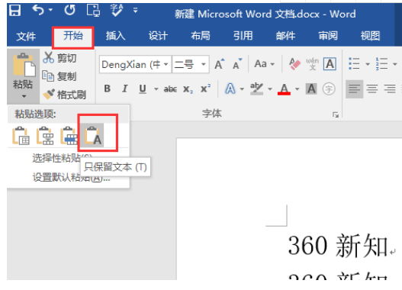Switch to the 开始 tab

click(73, 36)
